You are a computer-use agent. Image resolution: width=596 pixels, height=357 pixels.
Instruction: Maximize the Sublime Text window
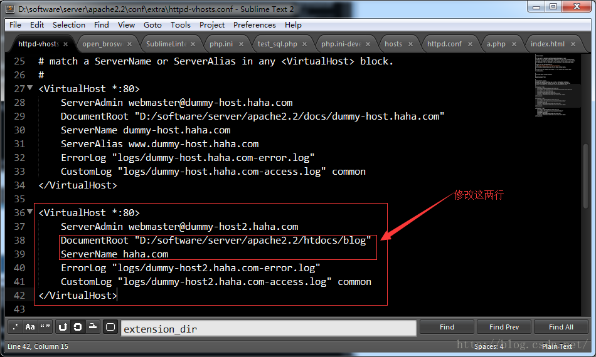[553, 6]
